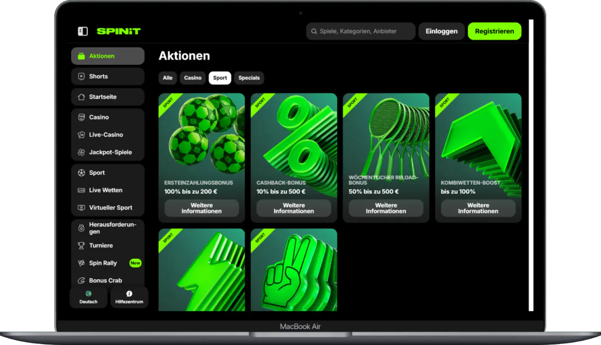Screen dimensions: 601x345
Task: Click the Spin Rally flag icon
Action: click(81, 263)
